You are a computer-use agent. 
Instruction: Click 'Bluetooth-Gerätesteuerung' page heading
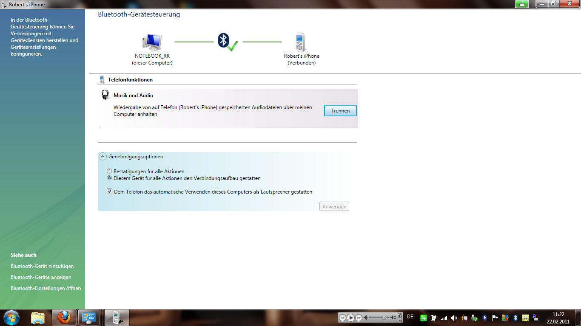[139, 14]
